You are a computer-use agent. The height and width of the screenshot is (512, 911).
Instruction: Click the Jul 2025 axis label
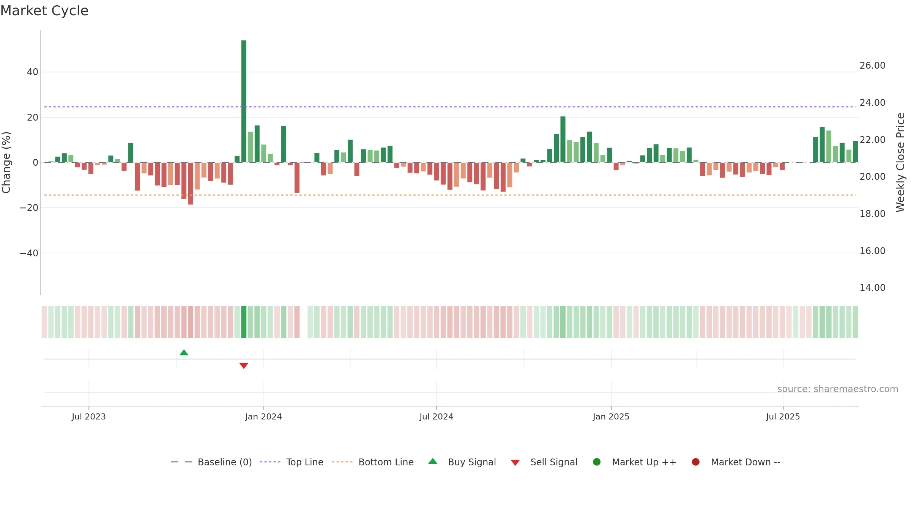pos(783,416)
